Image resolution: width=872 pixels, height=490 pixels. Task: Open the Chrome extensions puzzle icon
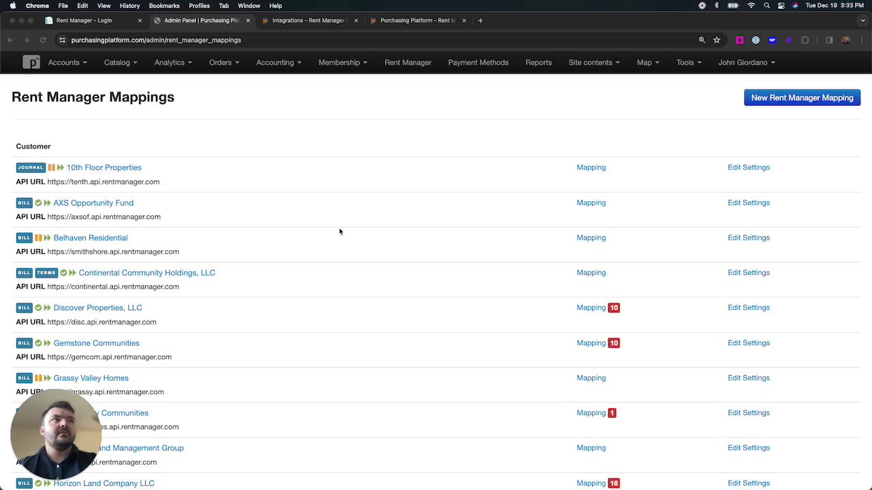click(x=805, y=40)
